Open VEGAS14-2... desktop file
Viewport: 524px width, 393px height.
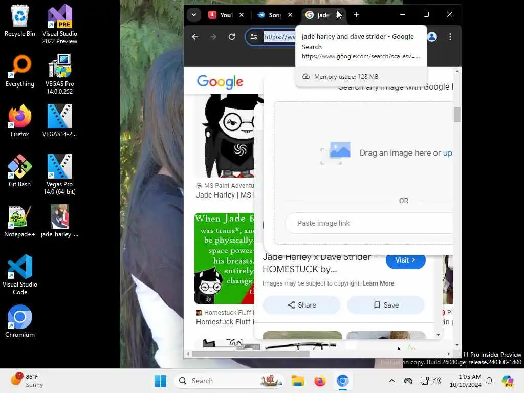59,121
